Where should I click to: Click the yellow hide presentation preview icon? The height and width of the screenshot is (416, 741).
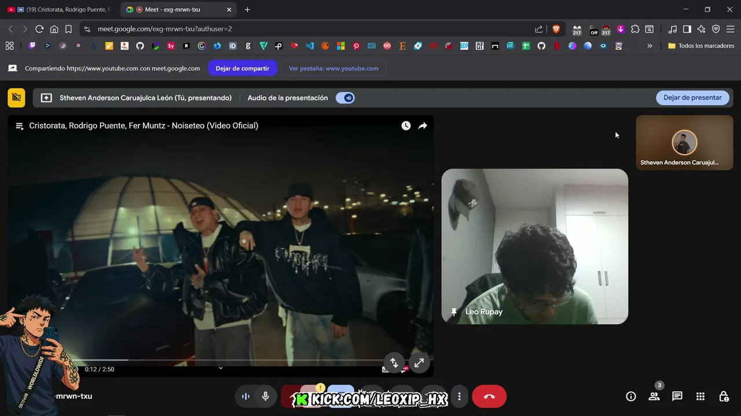tap(16, 98)
